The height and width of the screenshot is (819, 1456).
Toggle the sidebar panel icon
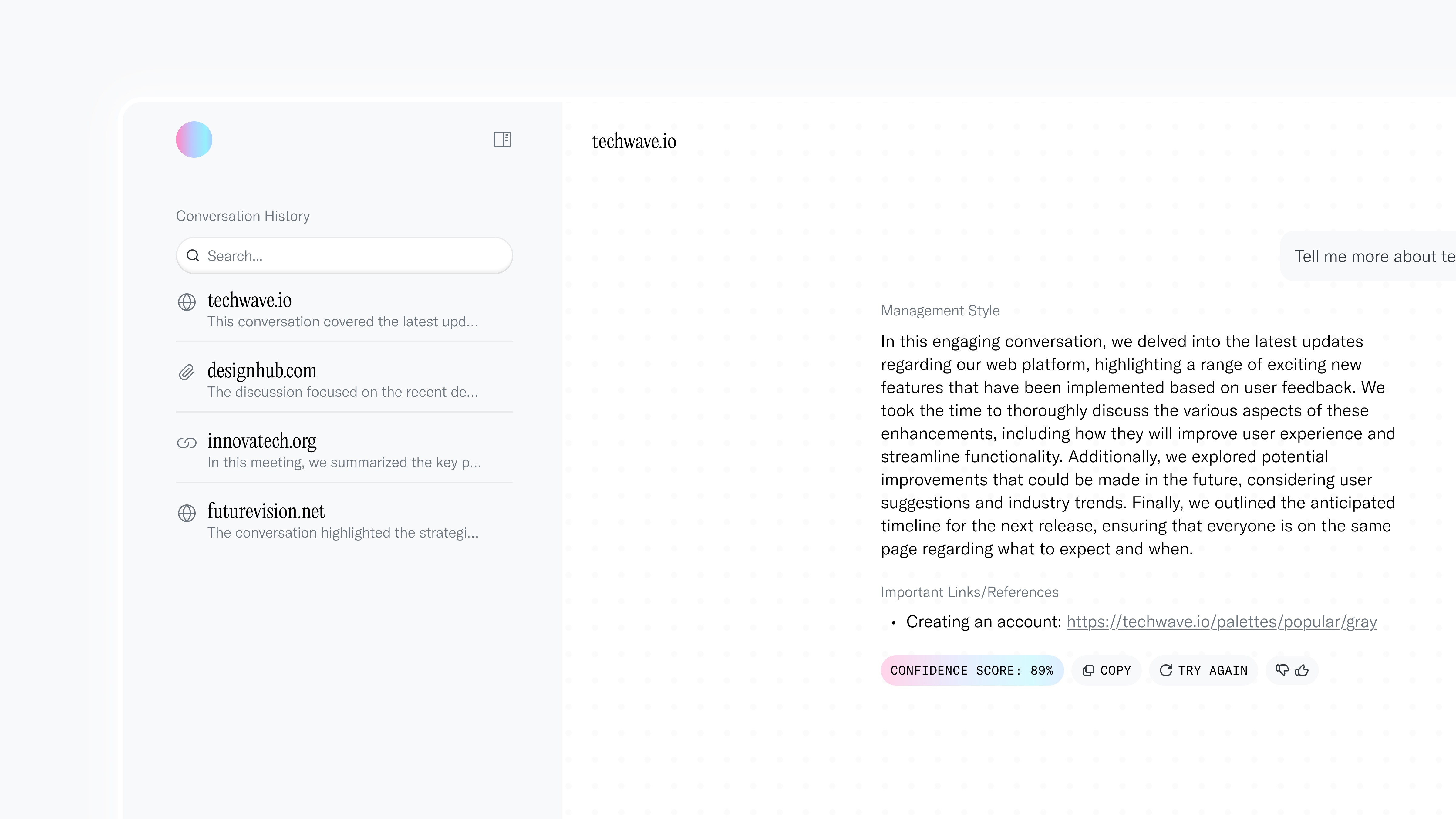tap(502, 140)
